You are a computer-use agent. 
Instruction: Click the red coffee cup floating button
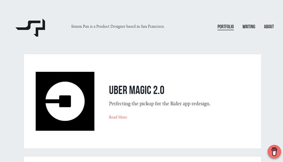click(274, 151)
